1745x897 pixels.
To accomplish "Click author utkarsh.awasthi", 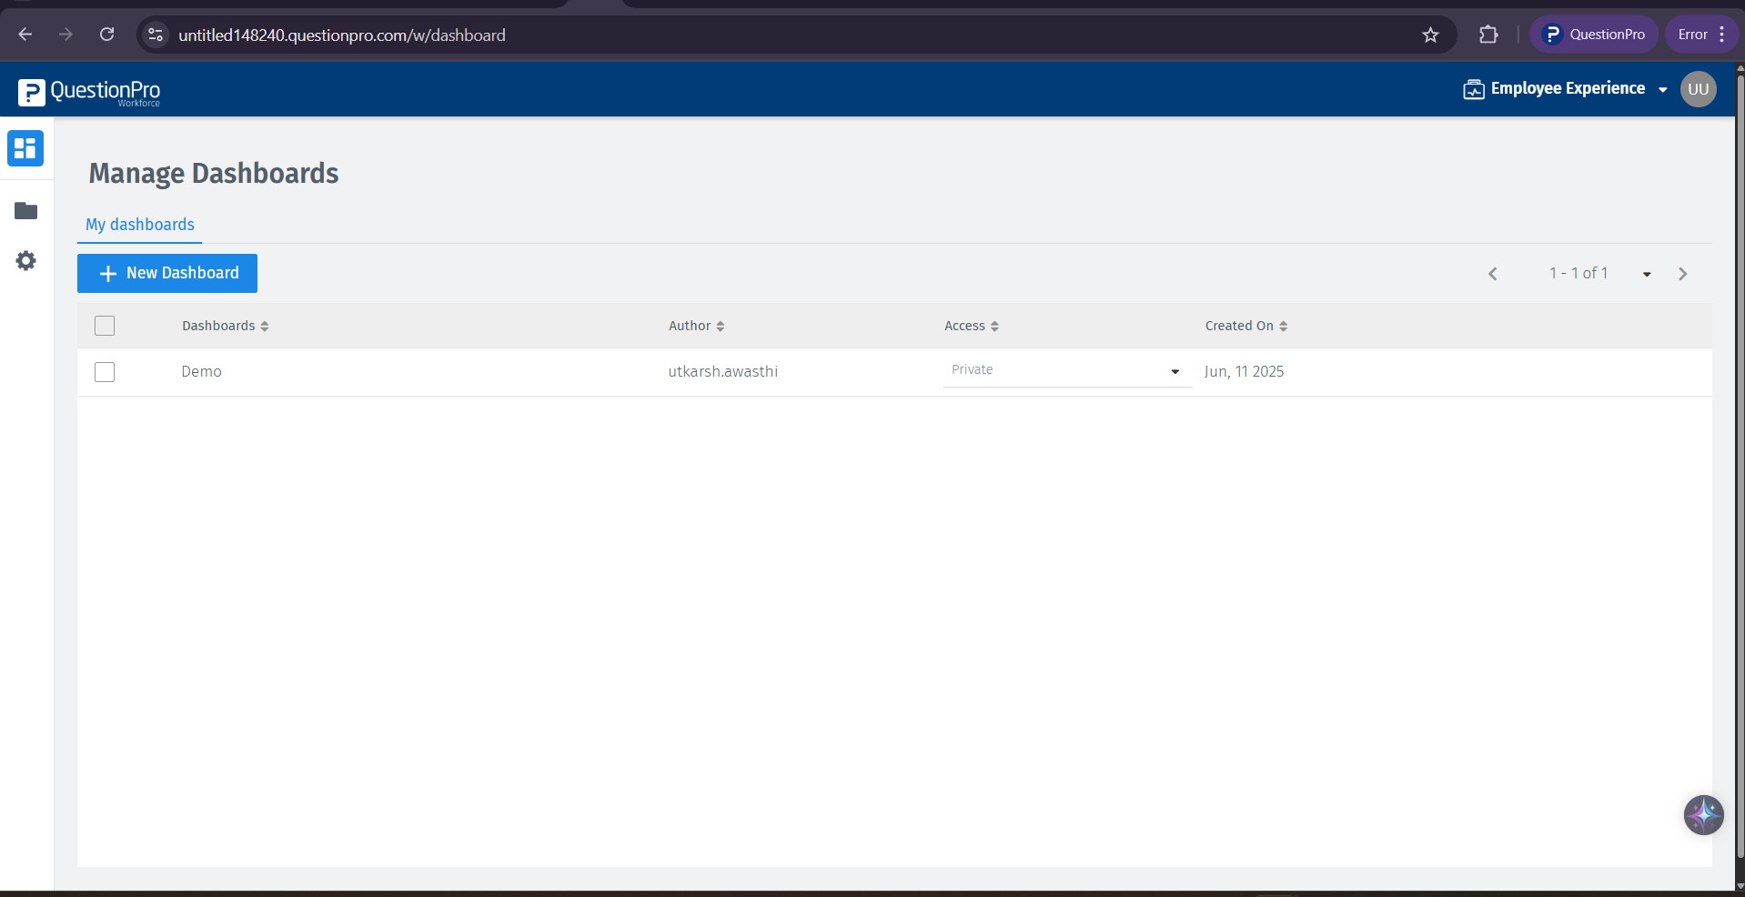I will 722,371.
